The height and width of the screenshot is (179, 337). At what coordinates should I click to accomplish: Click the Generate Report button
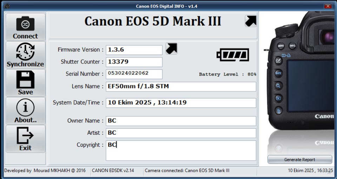[x=299, y=159]
